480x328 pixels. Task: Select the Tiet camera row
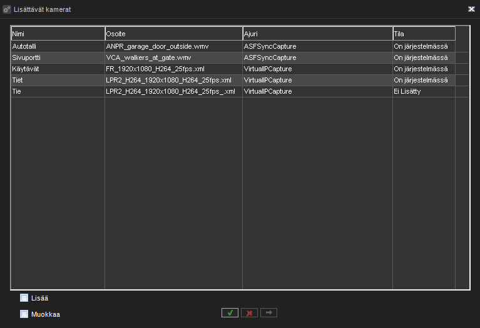[x=58, y=80]
